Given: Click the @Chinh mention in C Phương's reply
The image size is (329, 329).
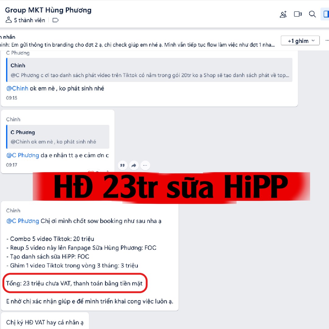Looking at the screenshot, I should tap(17, 88).
